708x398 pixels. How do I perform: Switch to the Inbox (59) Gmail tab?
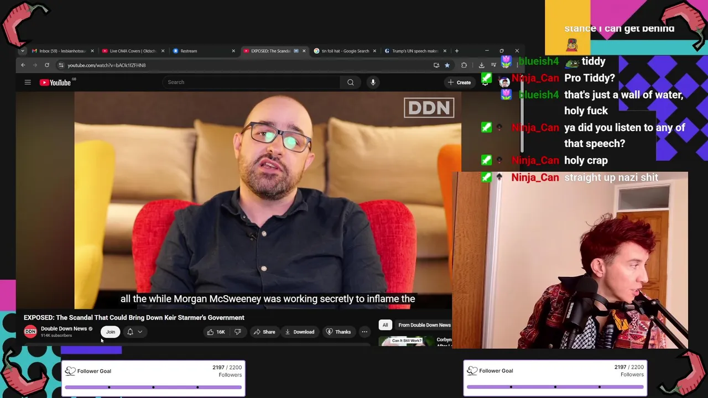(63, 51)
